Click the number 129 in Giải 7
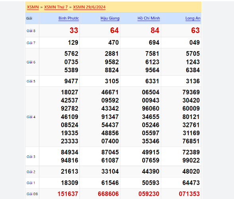The image size is (234, 199). tap(73, 42)
